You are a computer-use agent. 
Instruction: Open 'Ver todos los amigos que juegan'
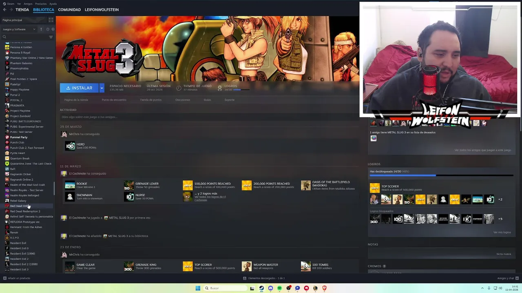point(482,150)
